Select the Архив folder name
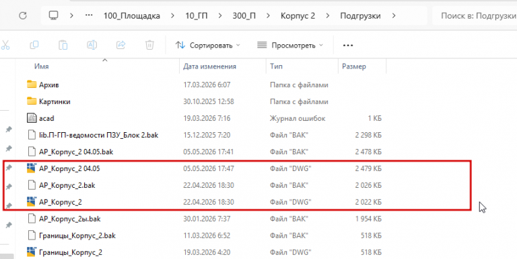Viewport: 517px width, 259px height. click(48, 85)
